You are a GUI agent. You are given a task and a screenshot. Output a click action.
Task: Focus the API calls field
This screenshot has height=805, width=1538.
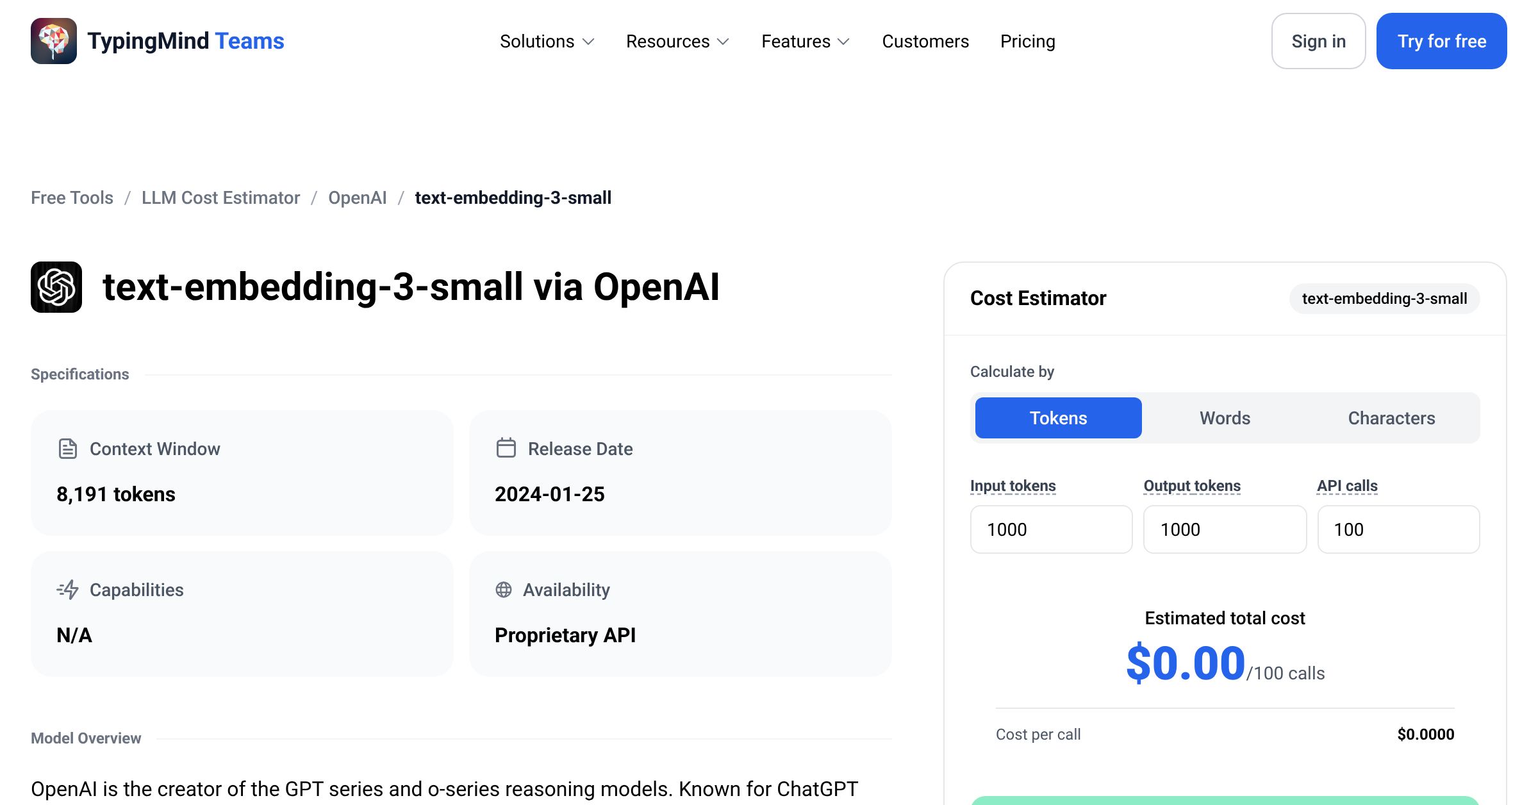pyautogui.click(x=1399, y=529)
